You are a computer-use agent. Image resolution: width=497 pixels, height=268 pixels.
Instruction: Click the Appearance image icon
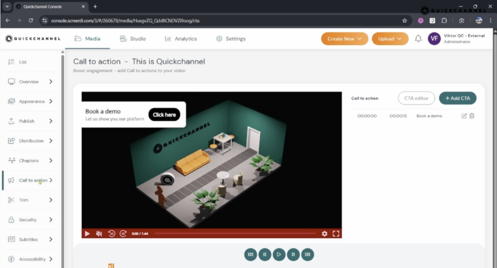12,101
